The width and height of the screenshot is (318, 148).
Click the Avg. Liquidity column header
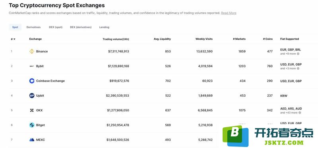[162, 39]
